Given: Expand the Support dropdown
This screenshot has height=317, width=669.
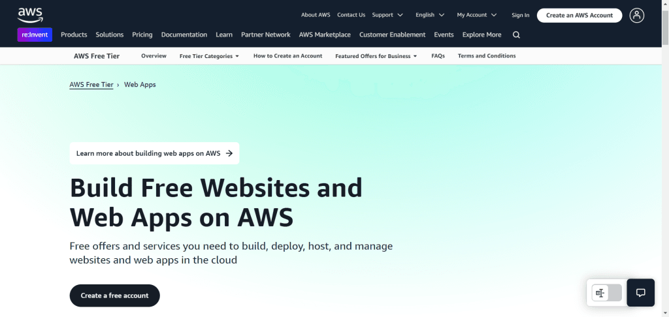Looking at the screenshot, I should click(x=387, y=15).
